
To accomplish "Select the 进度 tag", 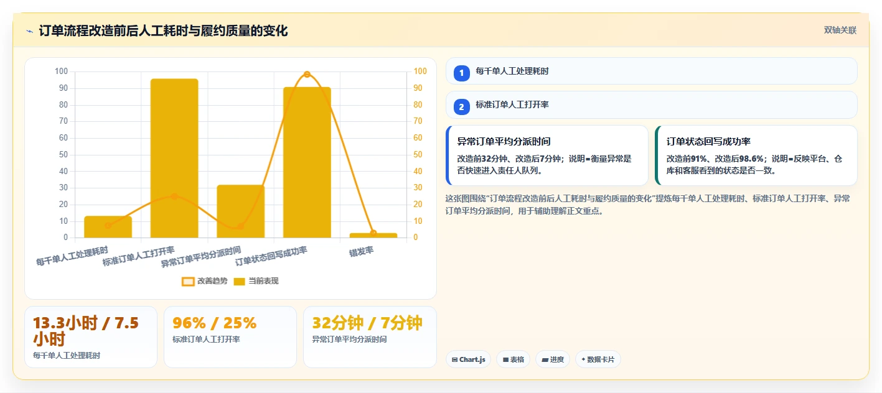I will 553,359.
